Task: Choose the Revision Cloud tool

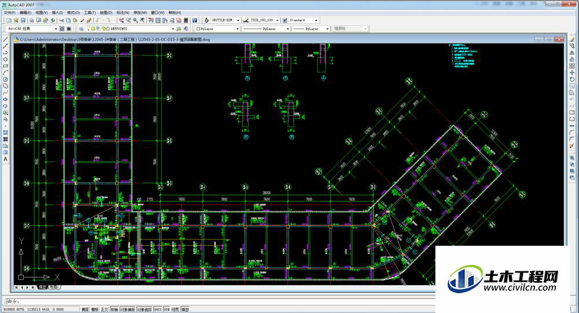Action: click(6, 86)
